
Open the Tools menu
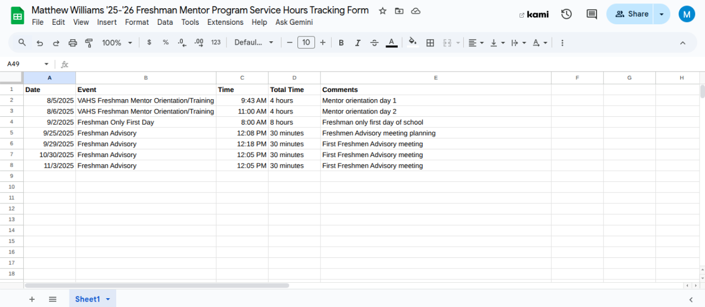pos(190,22)
